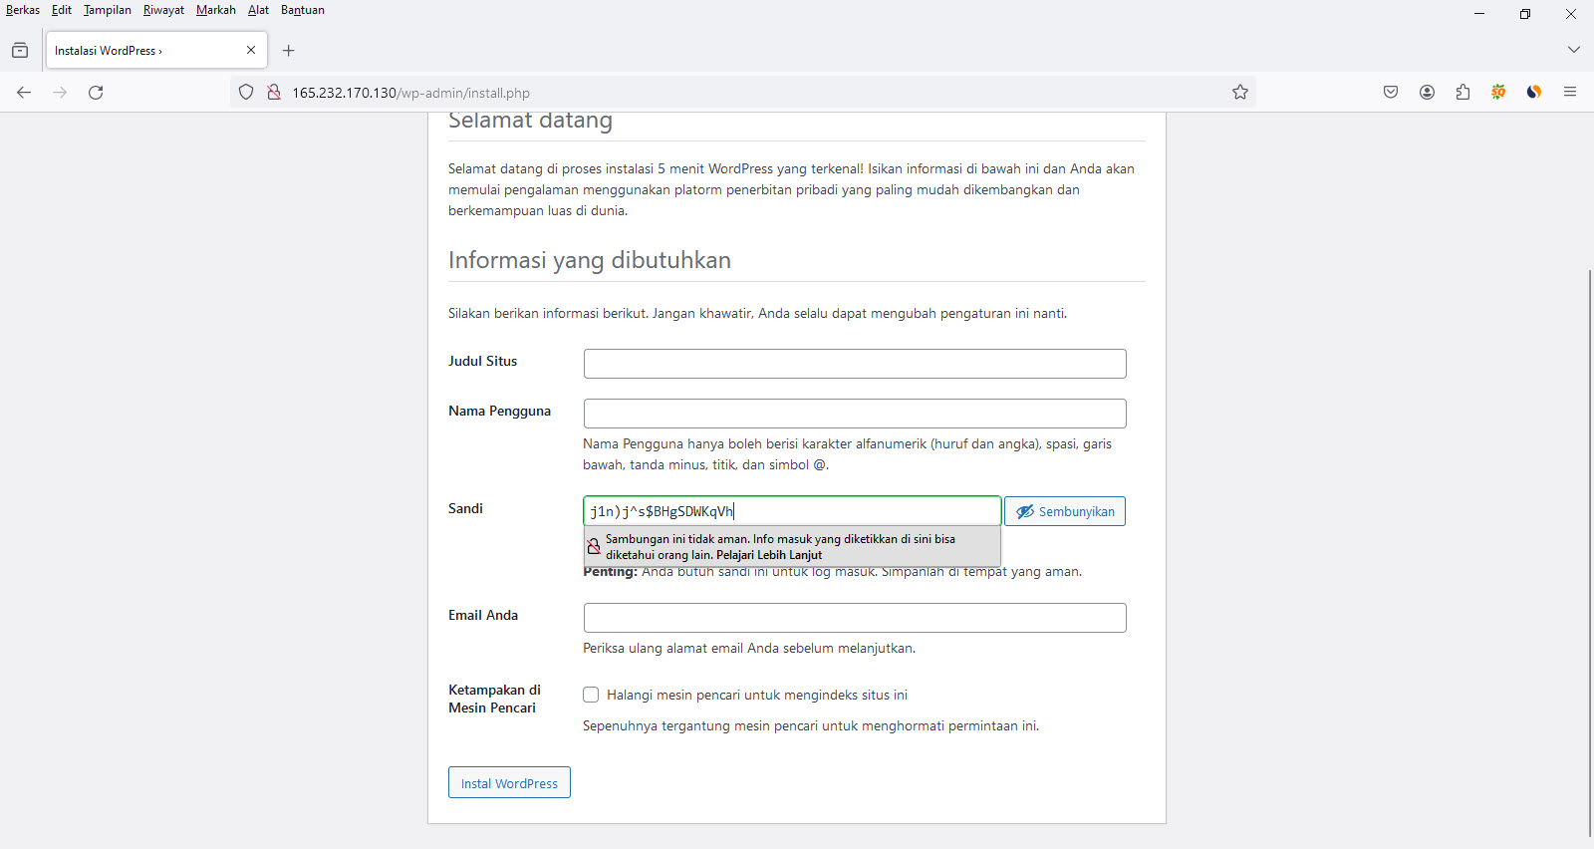Open the Riwayat menu
The image size is (1594, 849).
163,10
